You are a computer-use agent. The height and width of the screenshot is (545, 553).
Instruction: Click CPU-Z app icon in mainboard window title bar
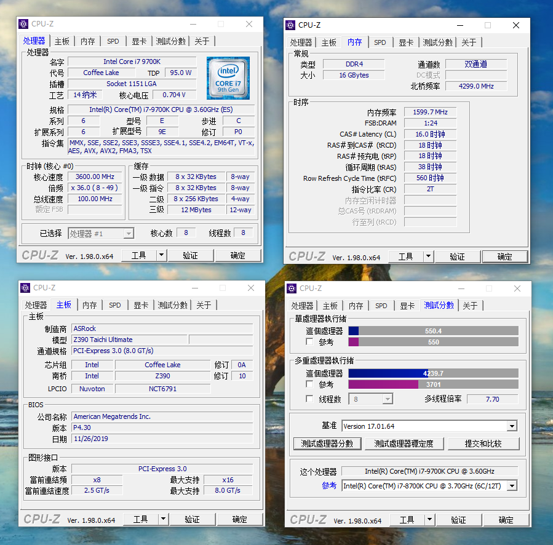[x=25, y=288]
